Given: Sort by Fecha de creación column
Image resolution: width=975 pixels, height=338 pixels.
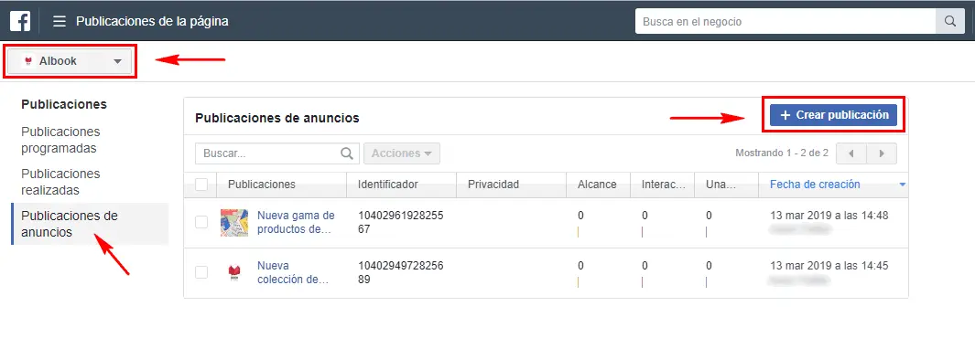Looking at the screenshot, I should [815, 185].
